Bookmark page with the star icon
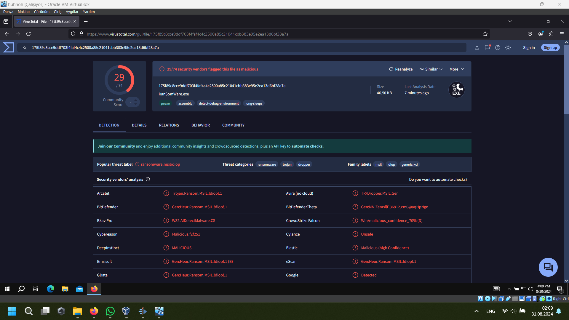 point(485,34)
